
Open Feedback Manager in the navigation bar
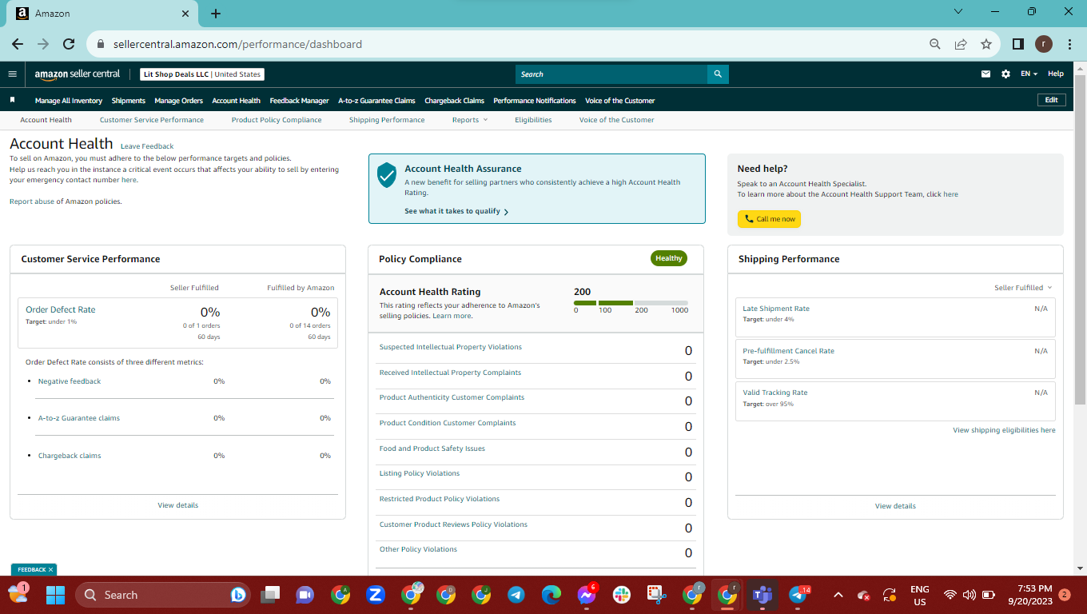[300, 101]
